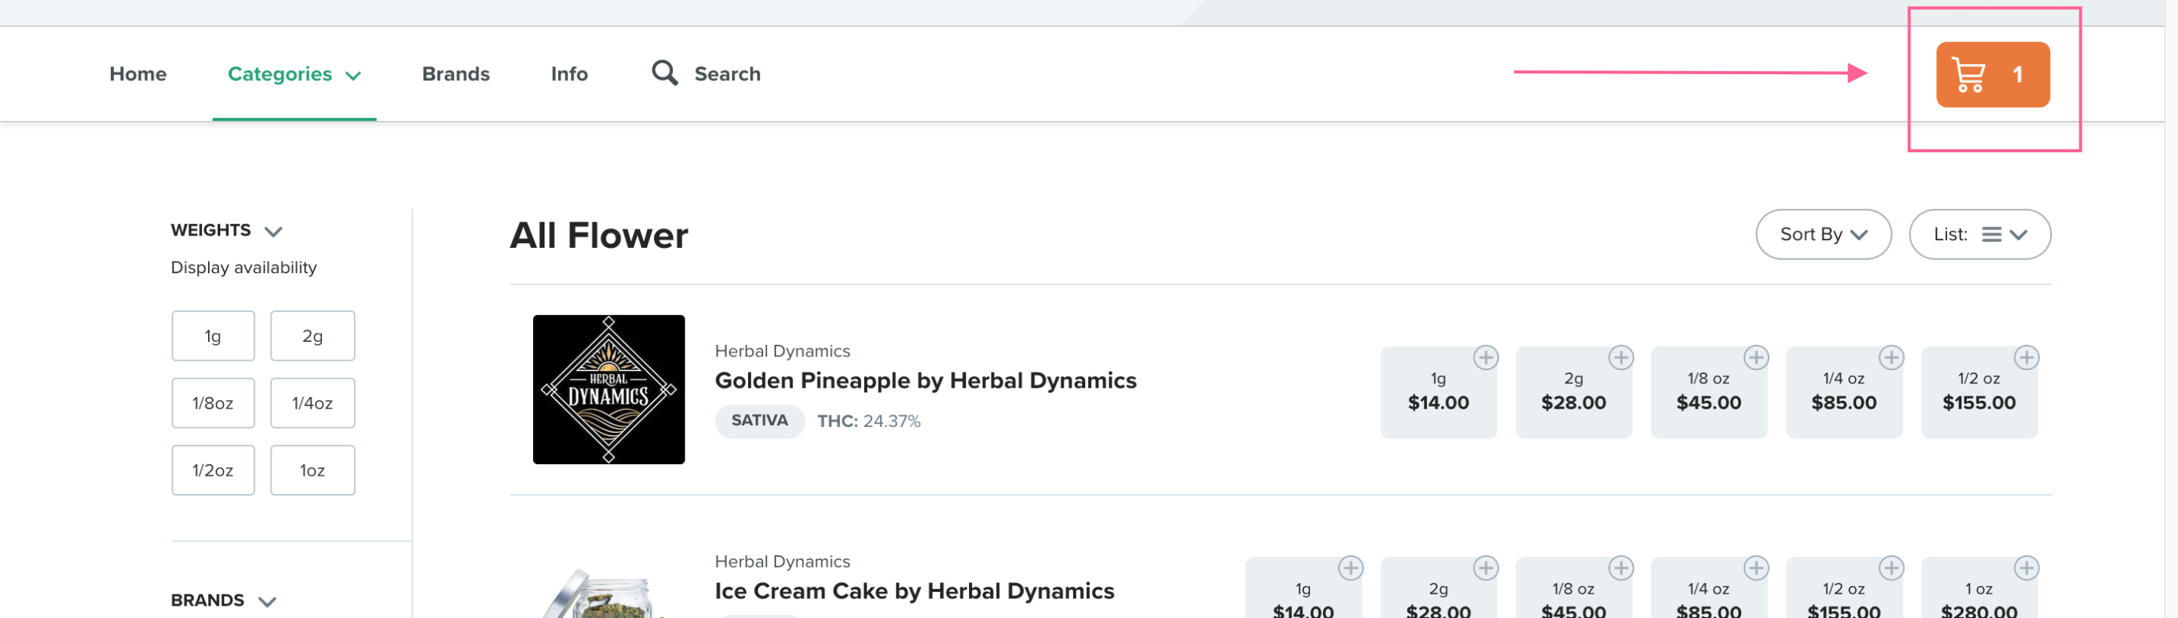This screenshot has width=2178, height=618.
Task: Add Golden Pineapple 1/4 oz plus icon
Action: point(1890,358)
